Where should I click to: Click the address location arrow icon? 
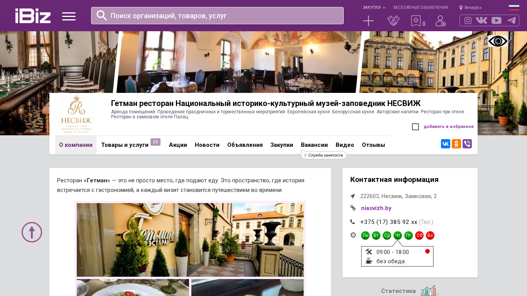pos(353,196)
